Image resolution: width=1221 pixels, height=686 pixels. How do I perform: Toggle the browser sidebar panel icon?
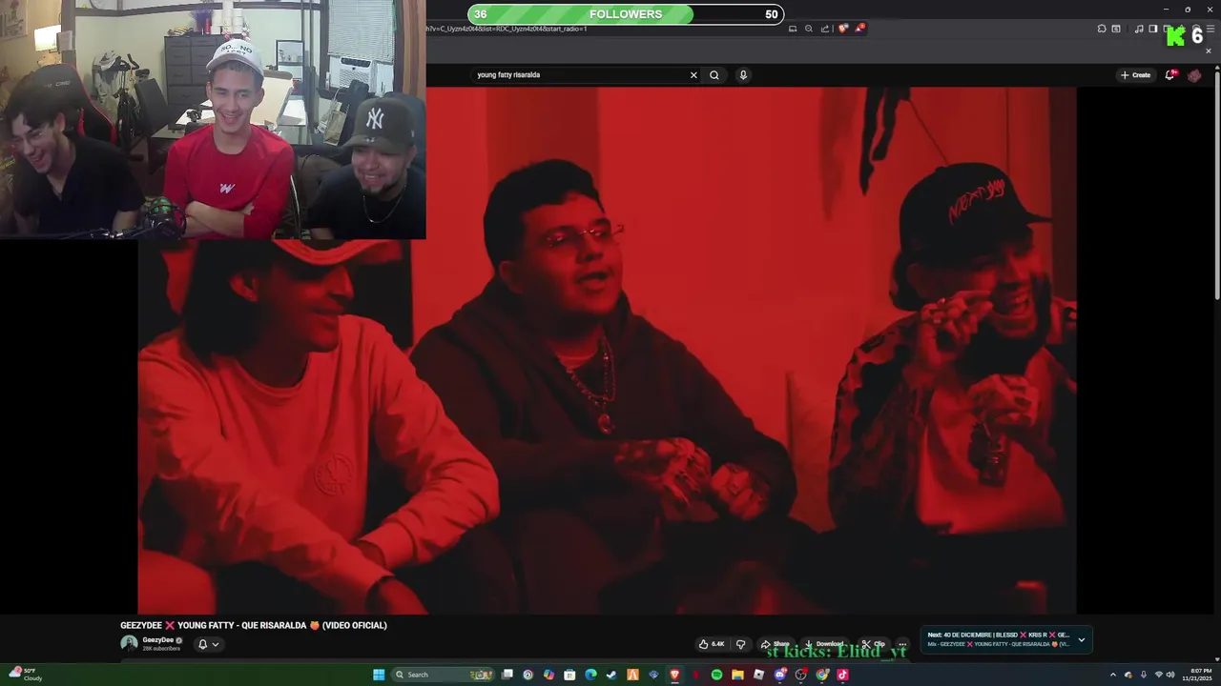coord(1152,29)
